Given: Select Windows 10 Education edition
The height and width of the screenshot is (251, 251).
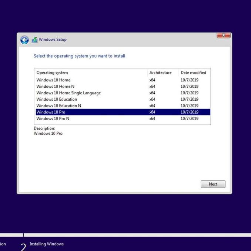Looking at the screenshot, I should pyautogui.click(x=57, y=99).
